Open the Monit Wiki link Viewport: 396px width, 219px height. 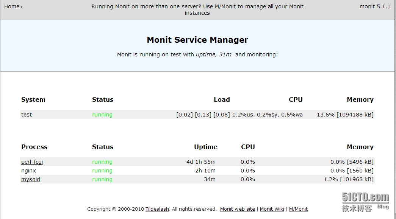coord(272,209)
